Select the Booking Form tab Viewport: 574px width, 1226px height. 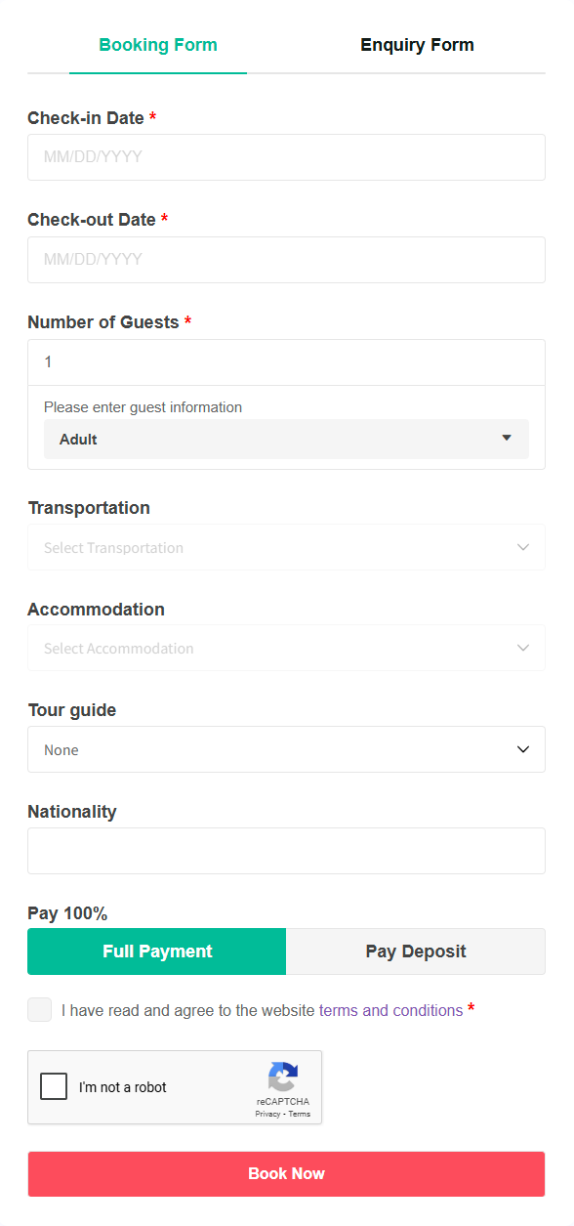point(158,45)
